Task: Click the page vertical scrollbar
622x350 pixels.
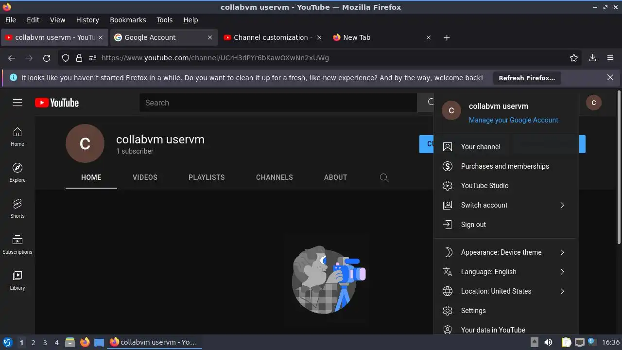Action: [619, 168]
